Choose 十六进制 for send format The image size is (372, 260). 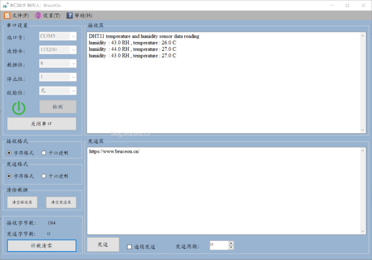coord(44,176)
